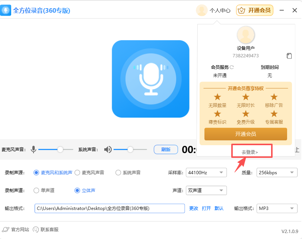Click the crown icon on 开通会员 header button
Image resolution: width=302 pixels, height=239 pixels.
pos(242,10)
